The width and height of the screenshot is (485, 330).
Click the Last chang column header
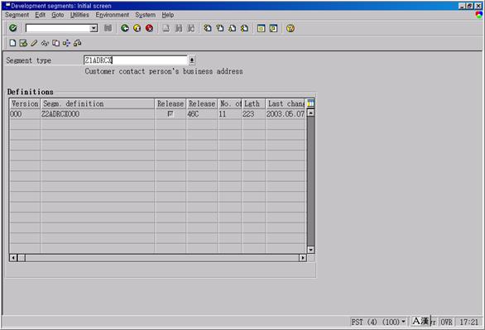[x=286, y=104]
